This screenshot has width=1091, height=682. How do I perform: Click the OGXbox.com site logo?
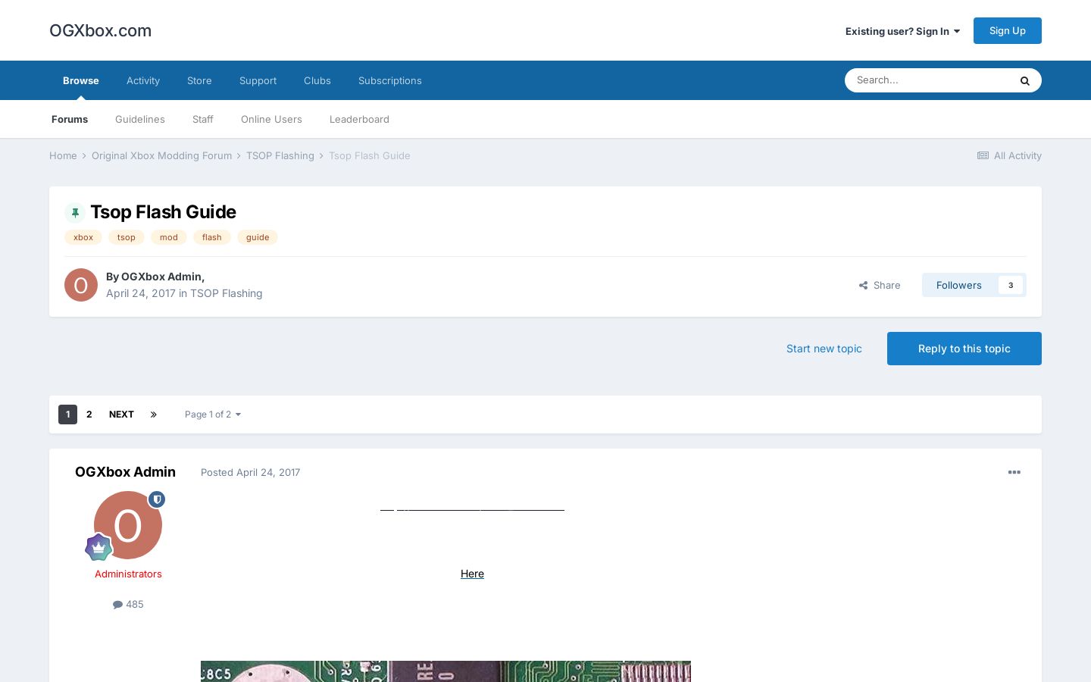[101, 31]
